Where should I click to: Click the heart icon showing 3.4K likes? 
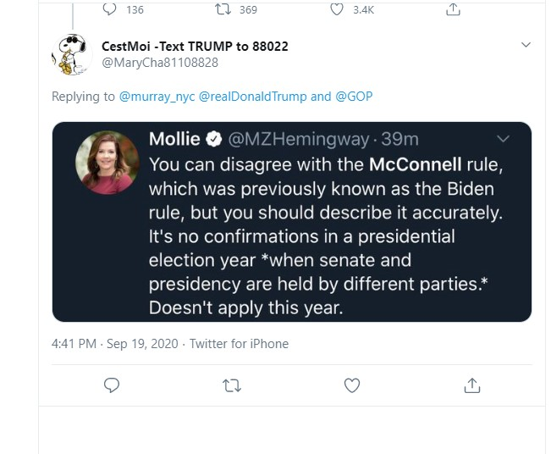point(338,9)
